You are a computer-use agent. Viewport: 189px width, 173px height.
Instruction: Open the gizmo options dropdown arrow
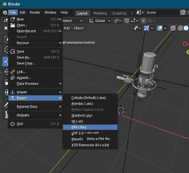point(152,28)
